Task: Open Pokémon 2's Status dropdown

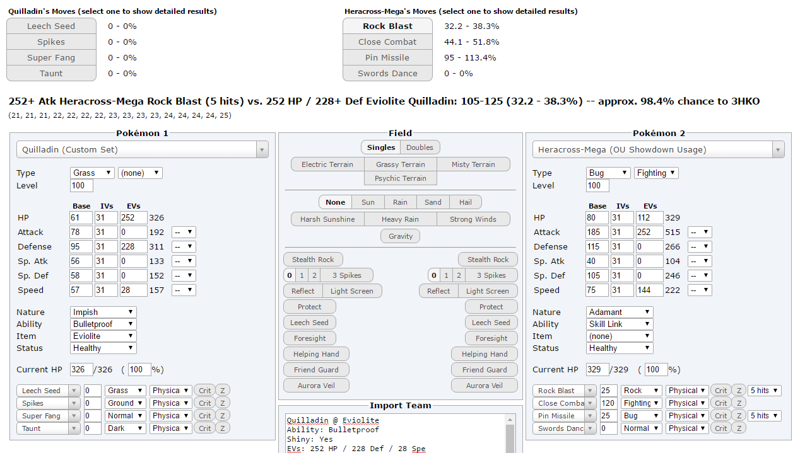Action: click(620, 348)
